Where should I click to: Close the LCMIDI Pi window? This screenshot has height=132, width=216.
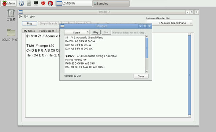(x=196, y=12)
